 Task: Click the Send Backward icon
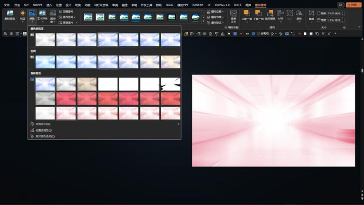pos(258,13)
